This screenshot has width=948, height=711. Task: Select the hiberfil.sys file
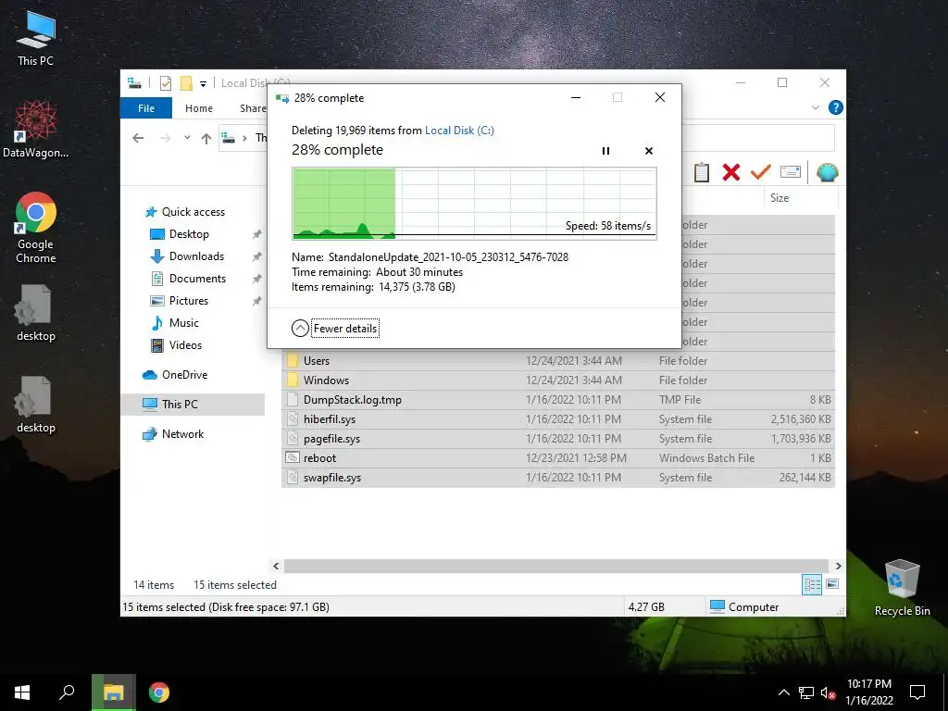(x=558, y=419)
